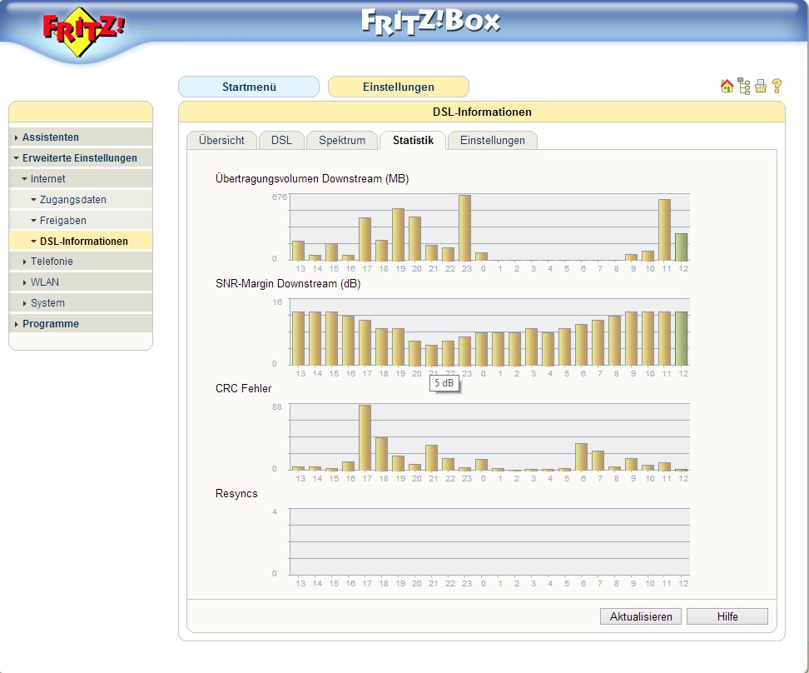Click the FRITZ! logo
Viewport: 809px width, 673px height.
(x=82, y=31)
